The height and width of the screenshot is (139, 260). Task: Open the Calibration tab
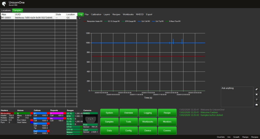click(96, 14)
